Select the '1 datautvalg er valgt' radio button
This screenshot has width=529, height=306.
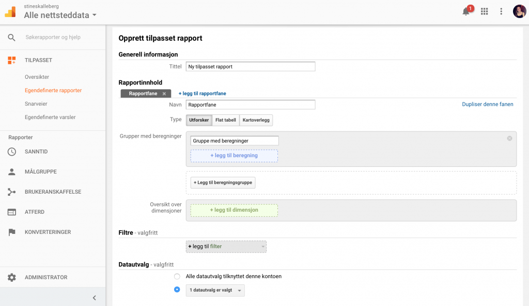177,290
